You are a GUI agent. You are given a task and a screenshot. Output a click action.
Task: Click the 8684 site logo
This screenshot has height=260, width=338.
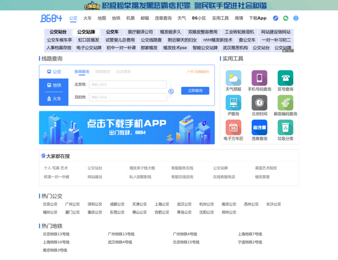click(51, 18)
